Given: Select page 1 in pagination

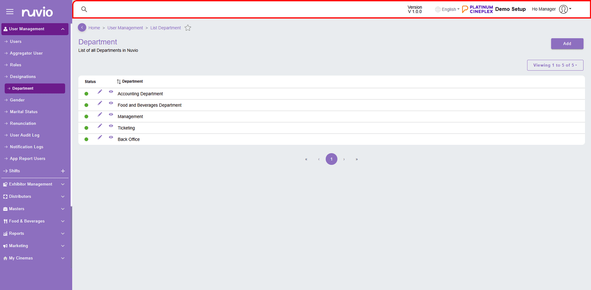Looking at the screenshot, I should tap(332, 159).
